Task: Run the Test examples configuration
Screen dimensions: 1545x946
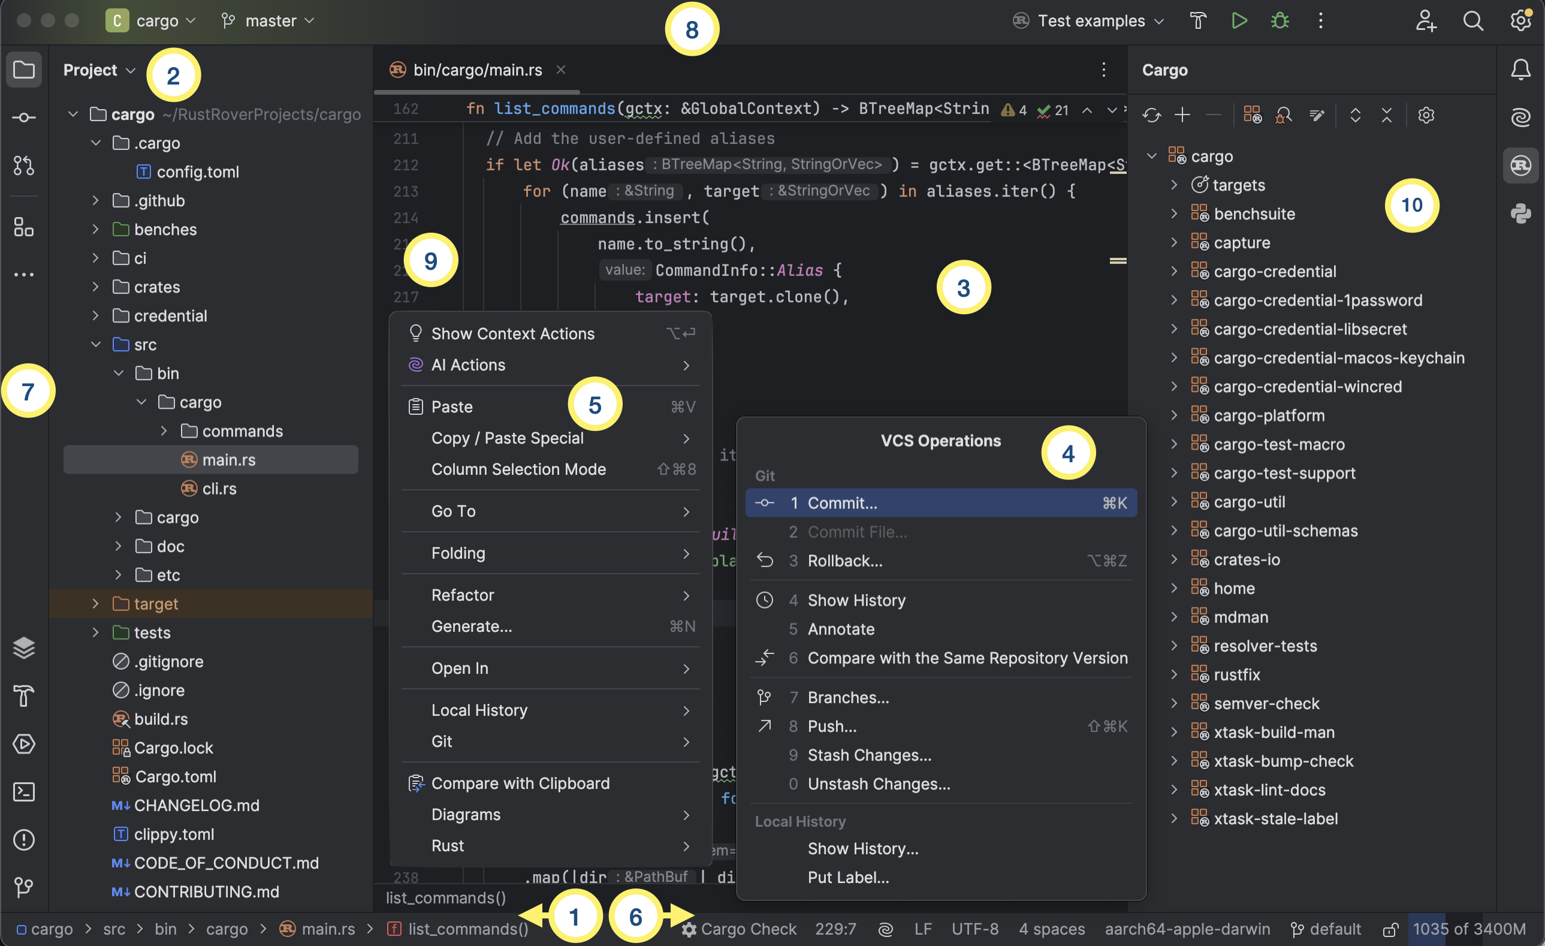Action: tap(1238, 21)
